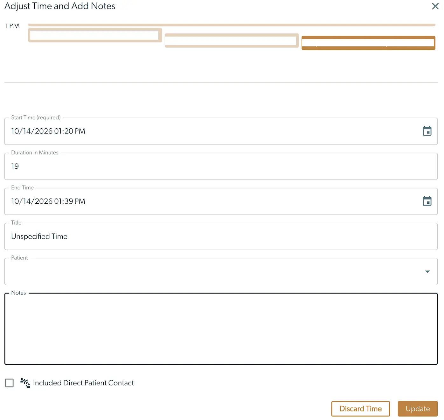Expand the Patient dropdown arrow
The width and height of the screenshot is (444, 420).
point(427,272)
